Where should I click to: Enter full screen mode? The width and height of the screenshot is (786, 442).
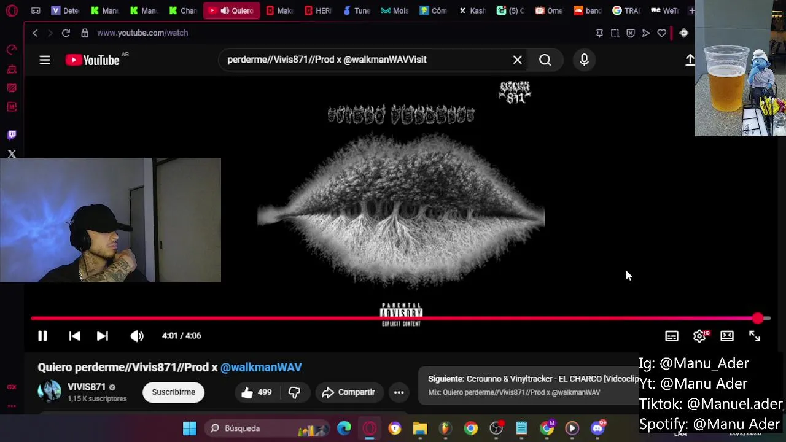click(x=755, y=336)
